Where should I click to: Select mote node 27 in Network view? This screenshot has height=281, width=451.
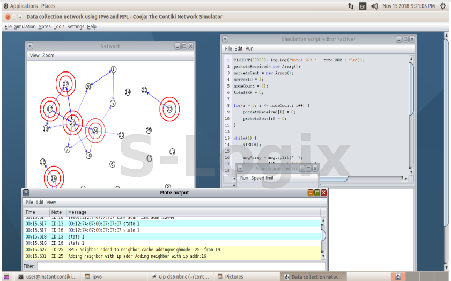(65, 84)
